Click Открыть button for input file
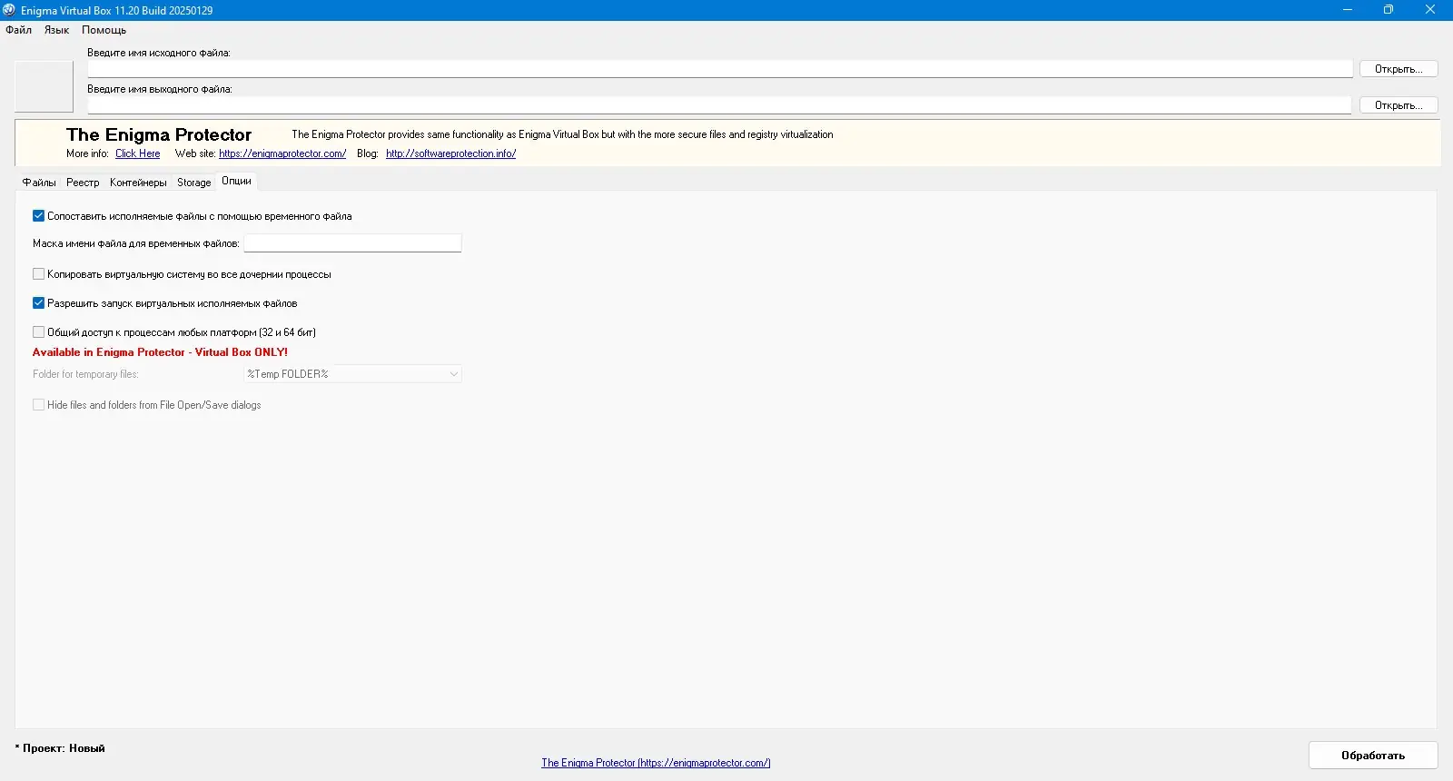Screen dimensions: 1453x781 click(x=1399, y=69)
